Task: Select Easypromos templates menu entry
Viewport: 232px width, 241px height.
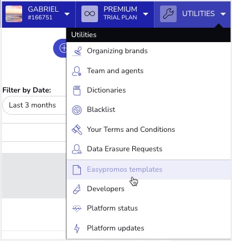Action: [x=148, y=170]
